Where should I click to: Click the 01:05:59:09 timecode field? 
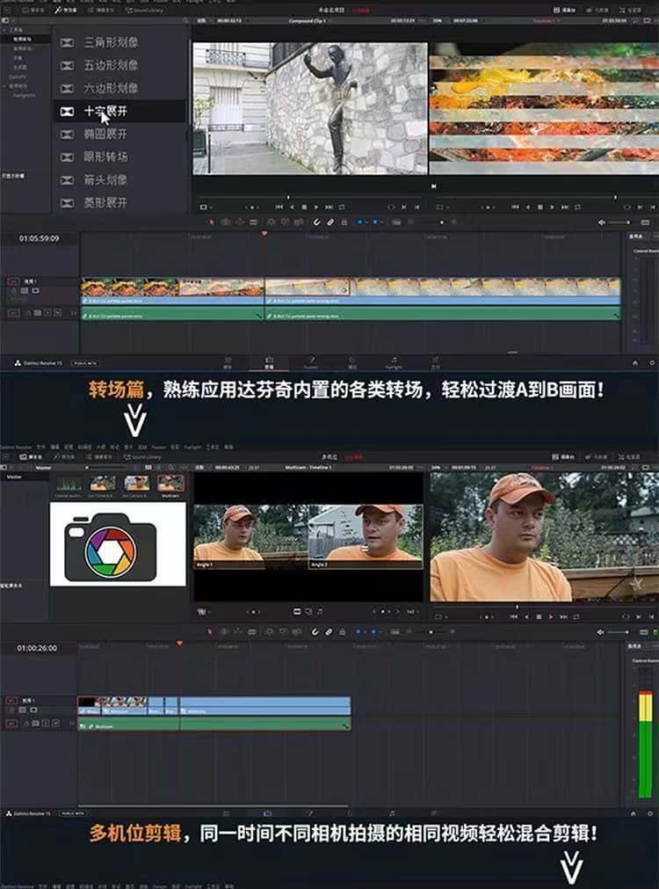coord(39,238)
